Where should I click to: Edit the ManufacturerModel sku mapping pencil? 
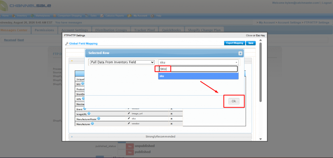pyautogui.click(x=129, y=118)
